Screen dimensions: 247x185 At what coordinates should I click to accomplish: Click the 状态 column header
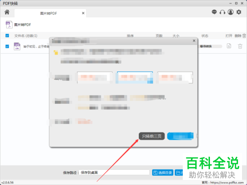(205, 36)
